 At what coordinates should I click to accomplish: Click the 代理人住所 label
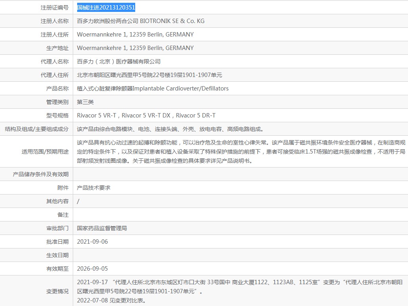(54, 75)
